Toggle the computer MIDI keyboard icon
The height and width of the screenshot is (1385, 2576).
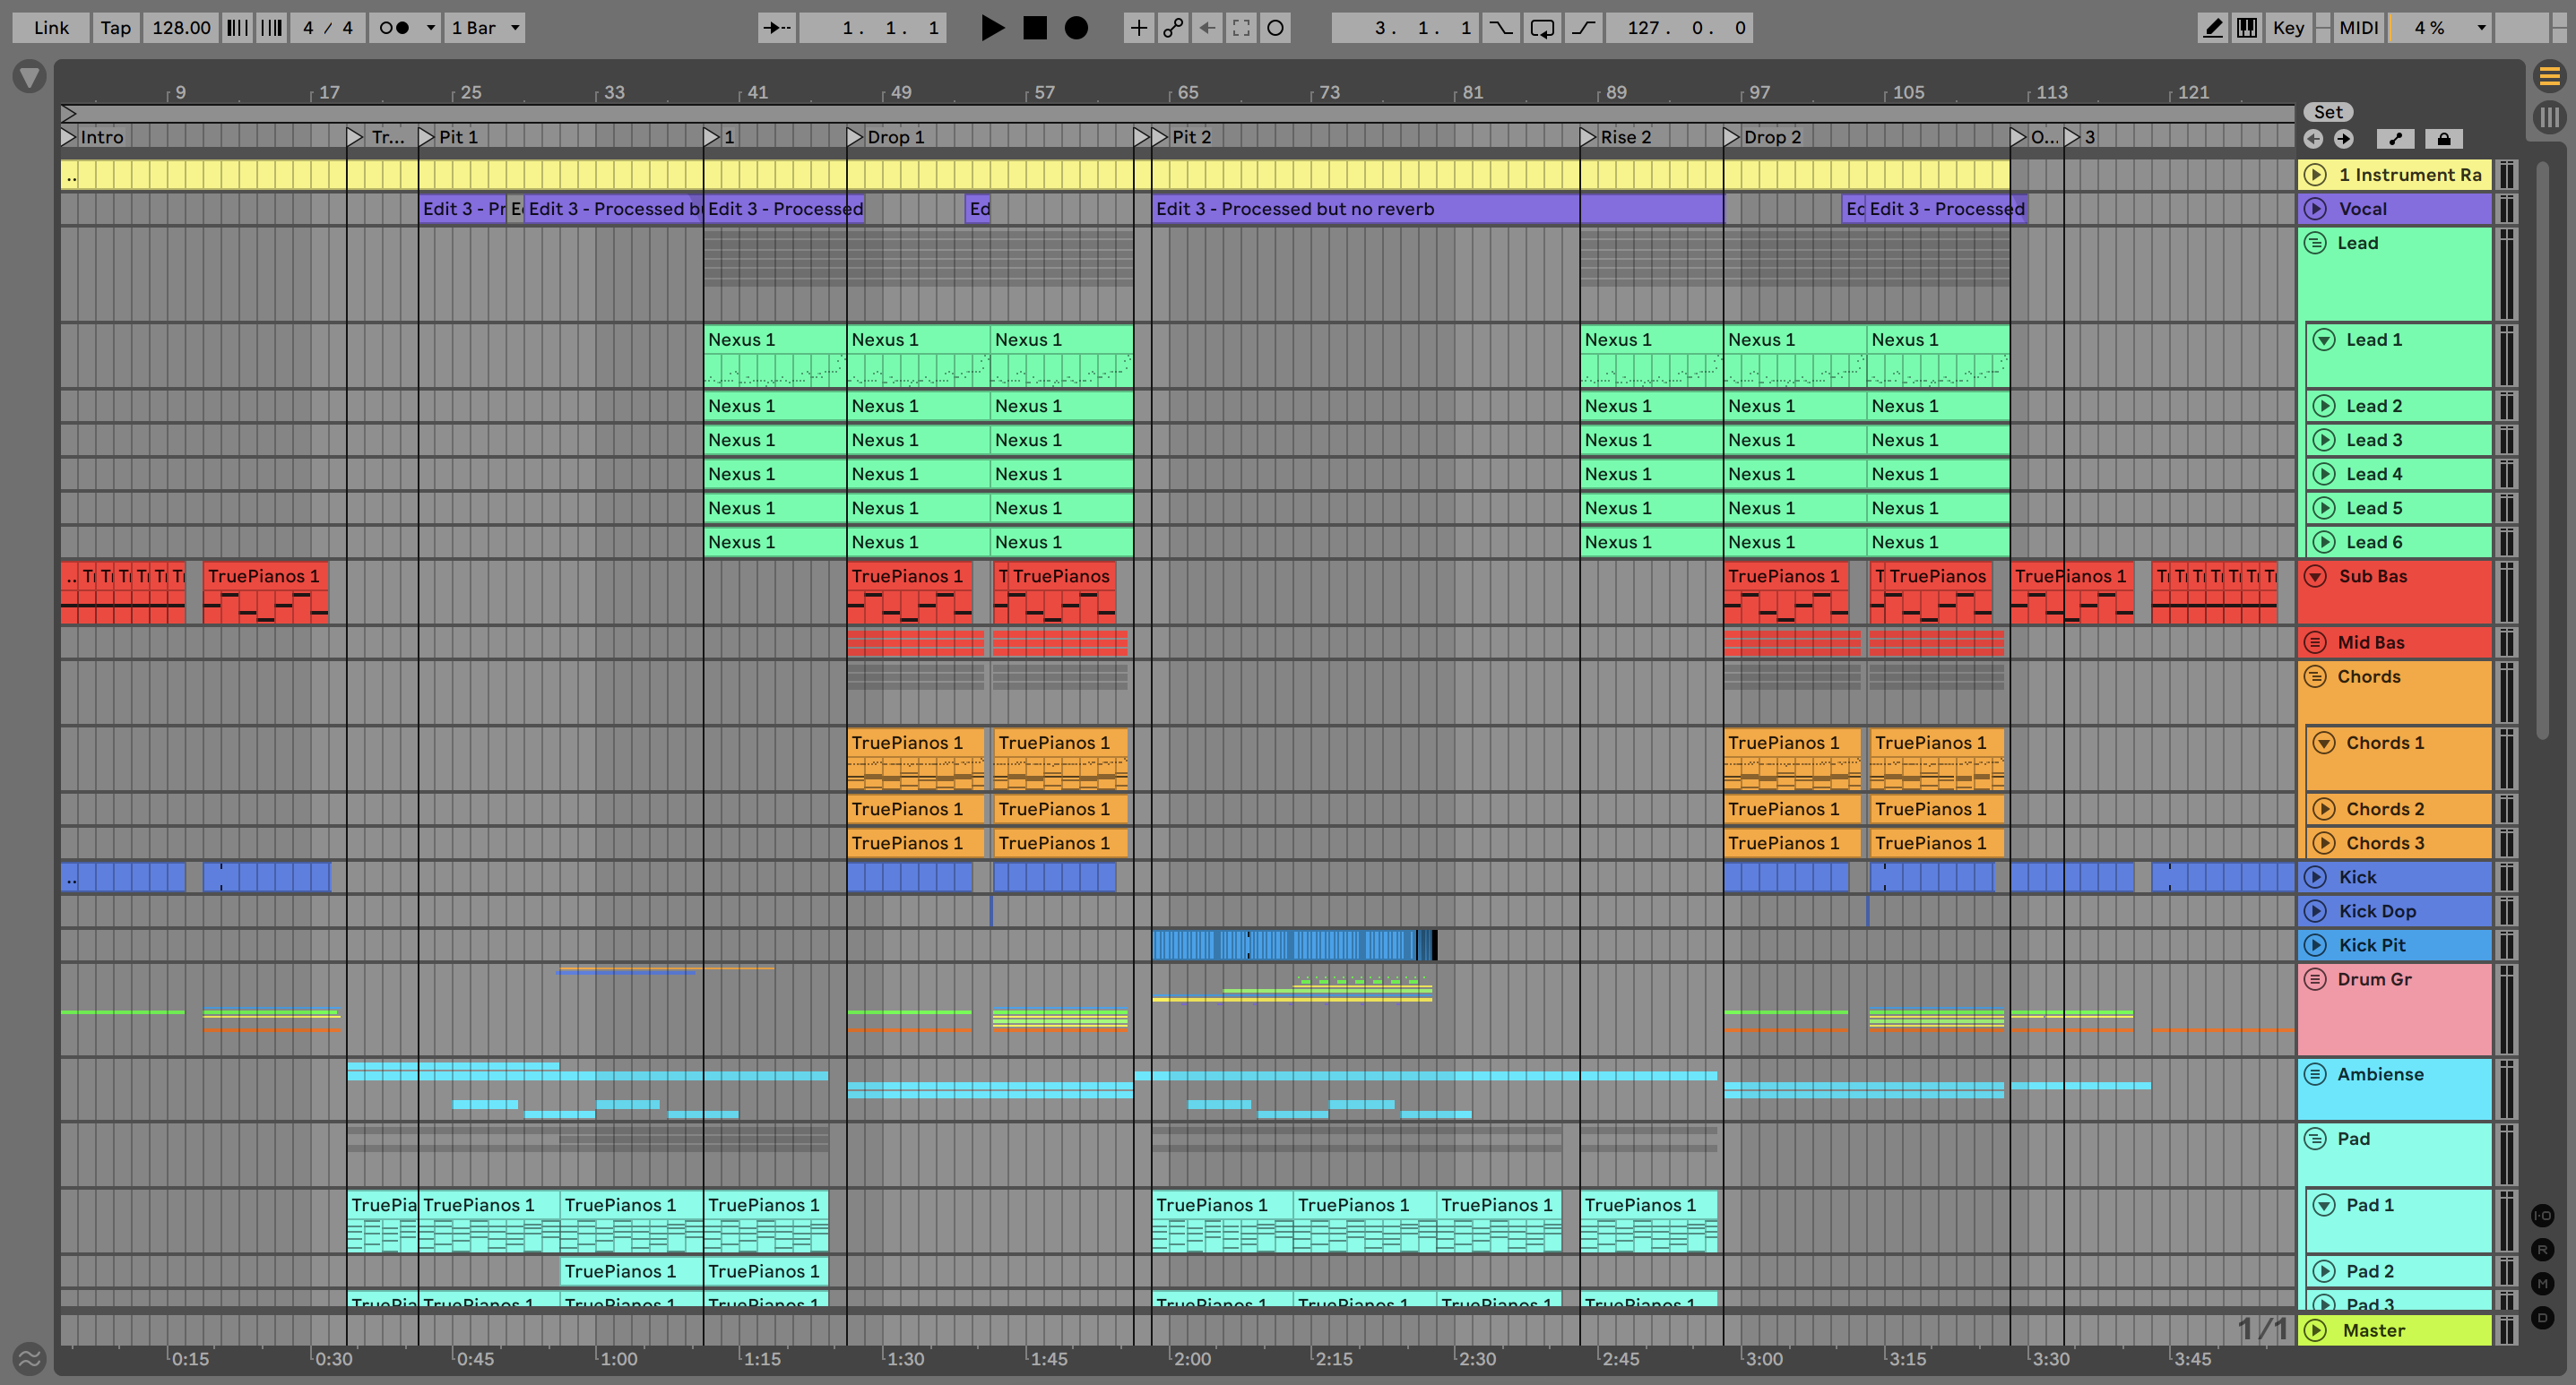click(x=2247, y=28)
